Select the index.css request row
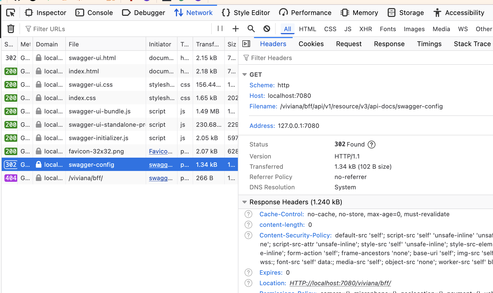The image size is (493, 293). (120, 98)
